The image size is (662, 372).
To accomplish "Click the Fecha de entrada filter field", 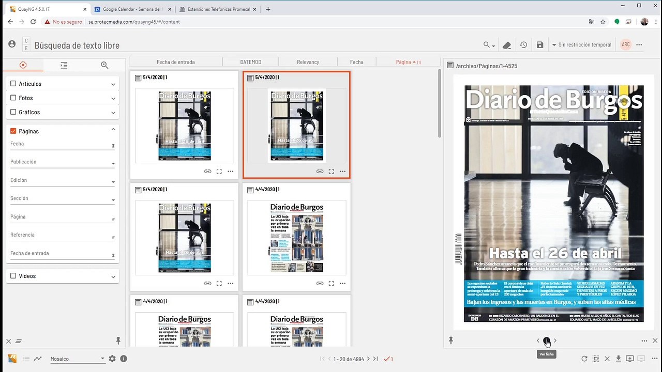I will point(63,254).
